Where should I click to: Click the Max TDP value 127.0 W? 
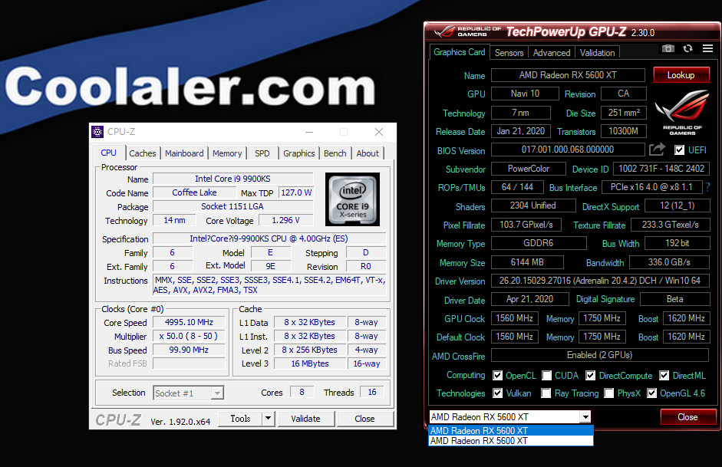click(x=296, y=192)
